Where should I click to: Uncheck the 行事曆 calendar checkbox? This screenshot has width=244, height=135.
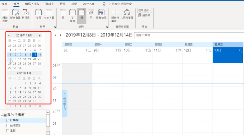coord(8,120)
